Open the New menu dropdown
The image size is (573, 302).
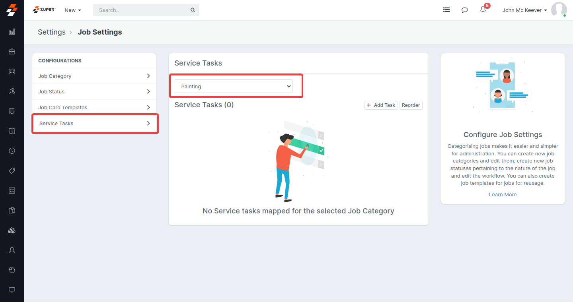[x=72, y=10]
